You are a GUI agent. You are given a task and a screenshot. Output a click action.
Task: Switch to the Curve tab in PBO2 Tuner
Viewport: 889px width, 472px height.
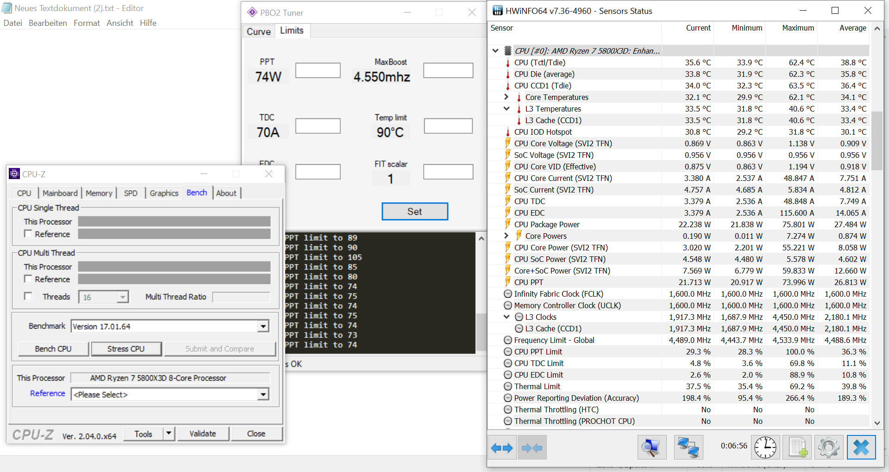[259, 31]
